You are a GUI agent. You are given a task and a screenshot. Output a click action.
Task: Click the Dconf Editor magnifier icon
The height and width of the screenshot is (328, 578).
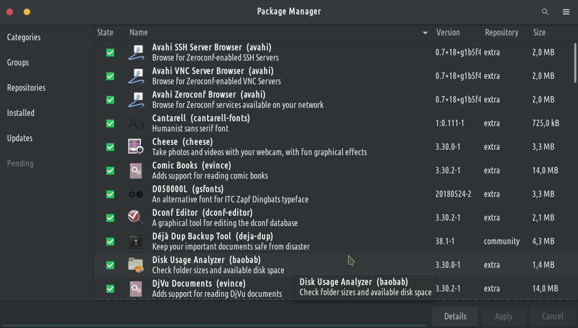tap(135, 217)
